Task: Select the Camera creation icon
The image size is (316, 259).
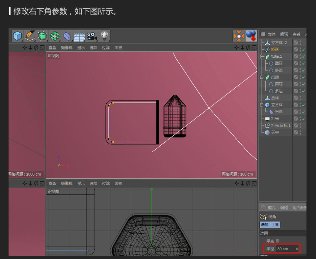Action: (x=92, y=36)
